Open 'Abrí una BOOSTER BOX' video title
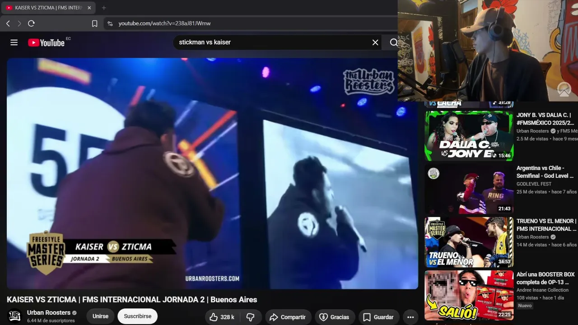 click(546, 278)
